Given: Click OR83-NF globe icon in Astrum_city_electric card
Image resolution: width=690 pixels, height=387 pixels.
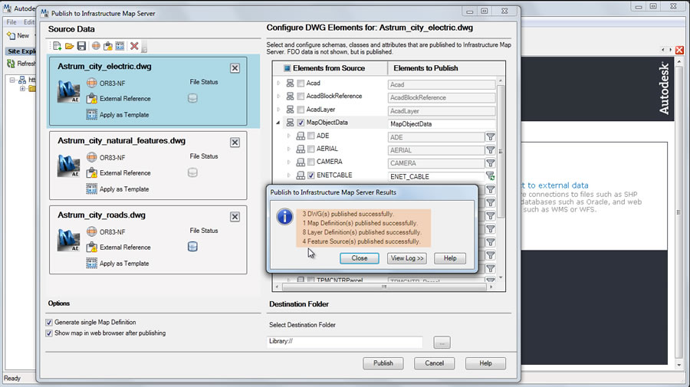Looking at the screenshot, I should [x=91, y=83].
